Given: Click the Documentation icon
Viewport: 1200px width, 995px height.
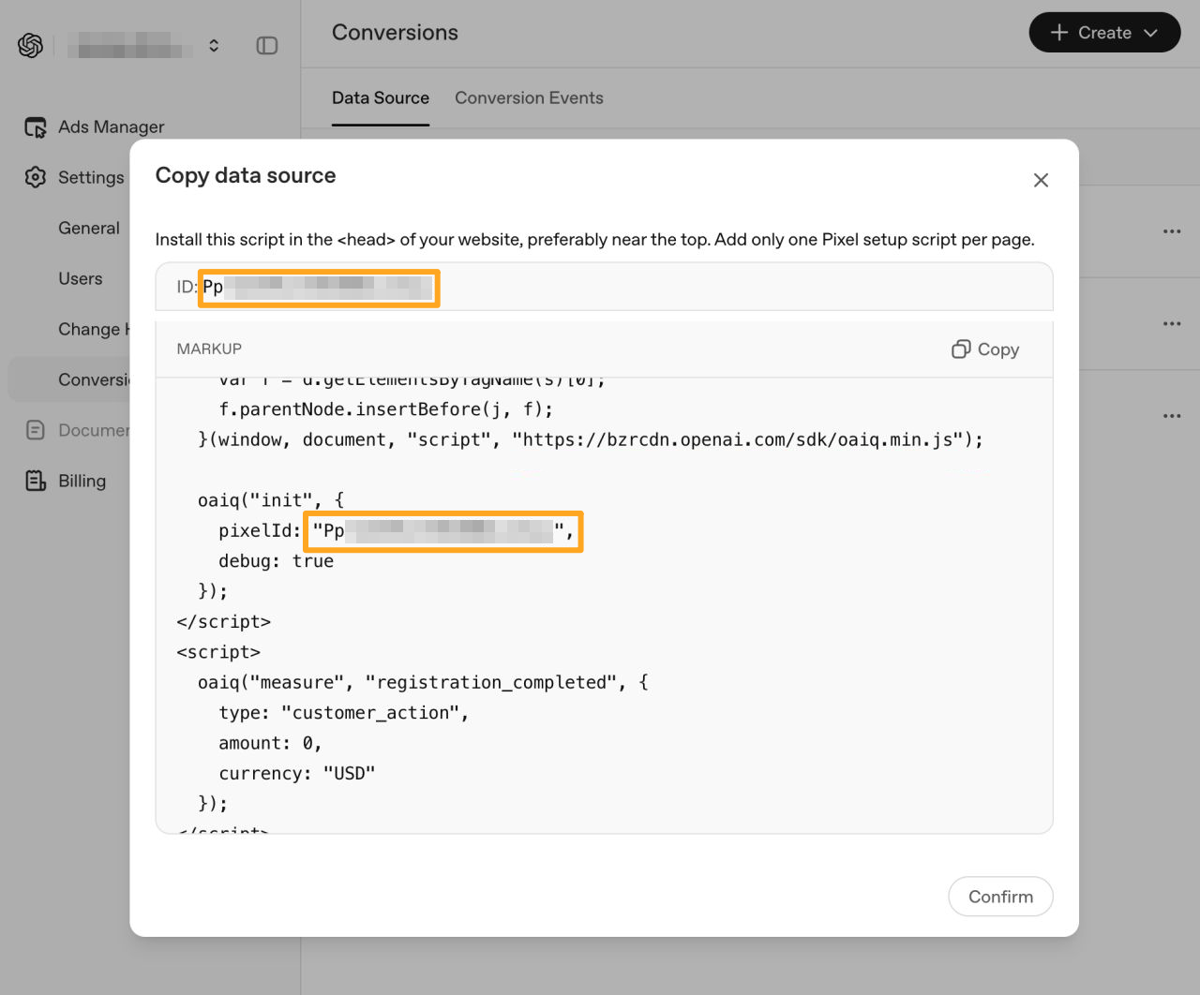Looking at the screenshot, I should coord(36,430).
